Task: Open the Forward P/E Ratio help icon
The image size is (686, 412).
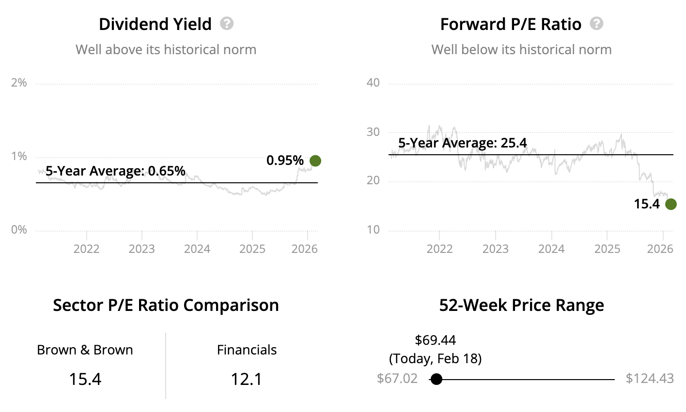Action: point(596,24)
